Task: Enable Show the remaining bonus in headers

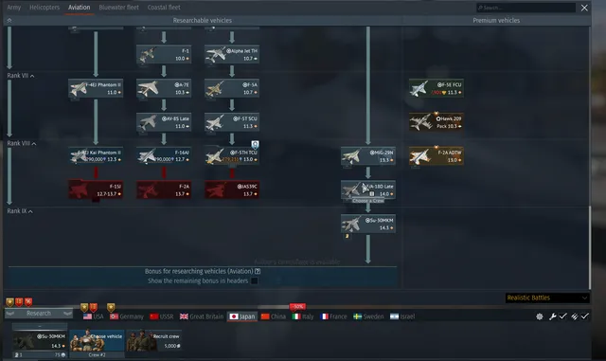Action: (255, 280)
